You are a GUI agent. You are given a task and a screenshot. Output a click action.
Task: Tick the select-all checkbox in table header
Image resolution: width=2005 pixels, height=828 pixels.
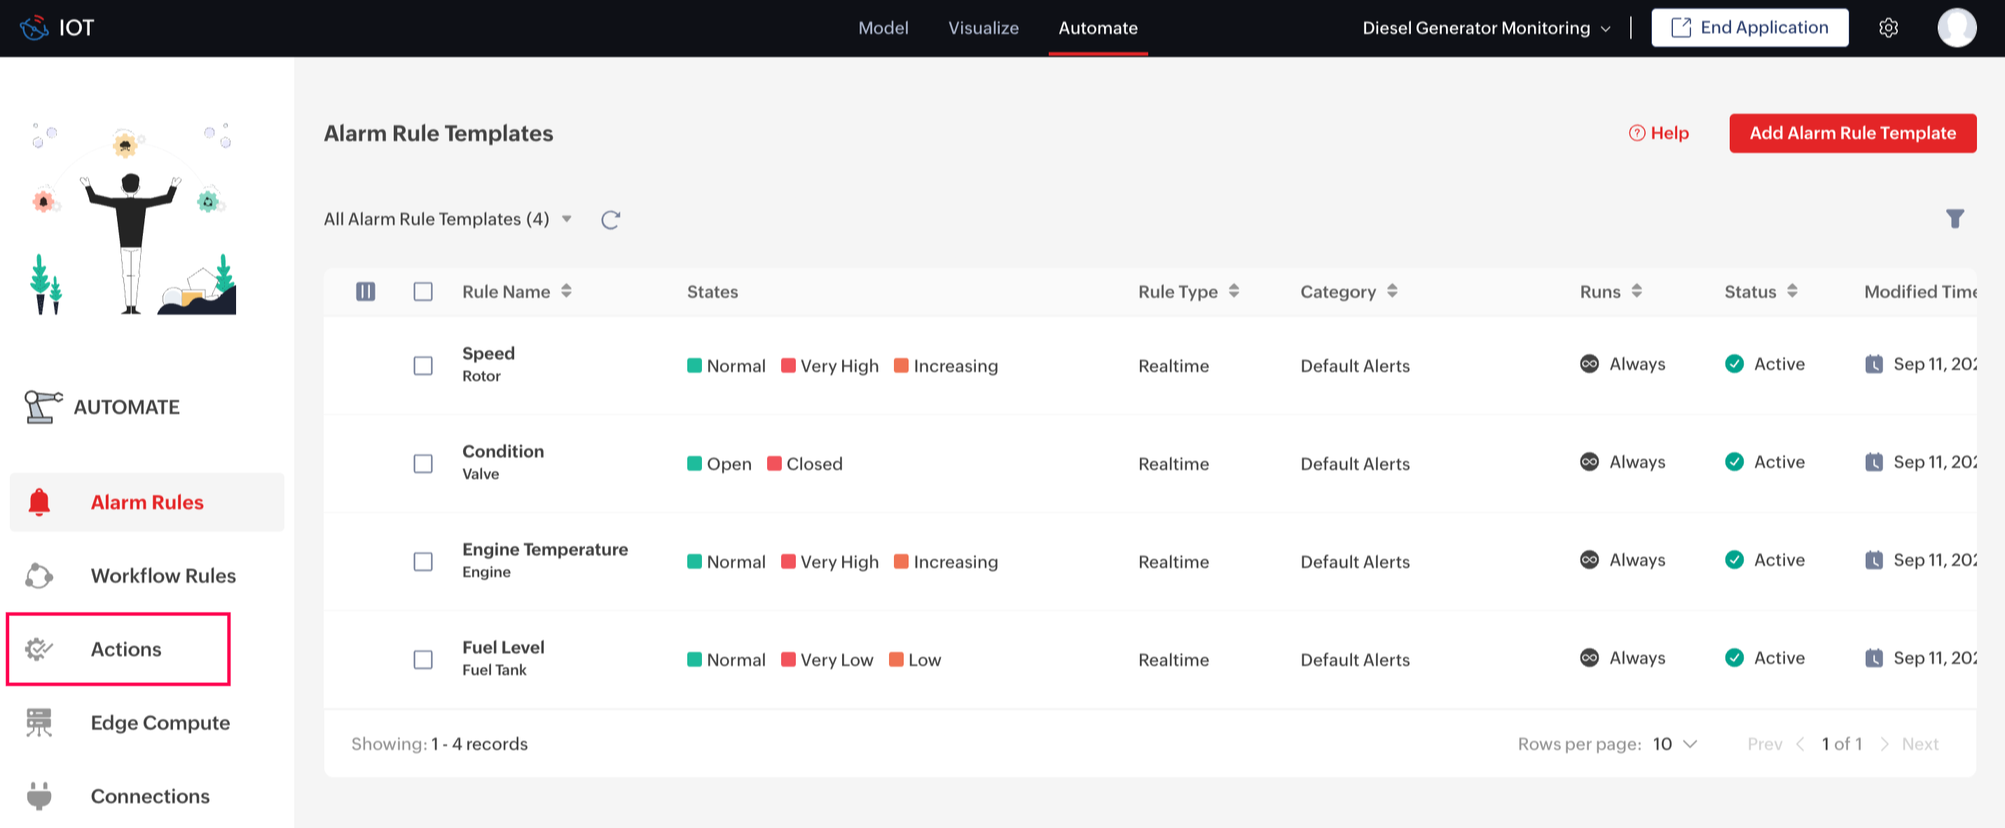point(422,292)
